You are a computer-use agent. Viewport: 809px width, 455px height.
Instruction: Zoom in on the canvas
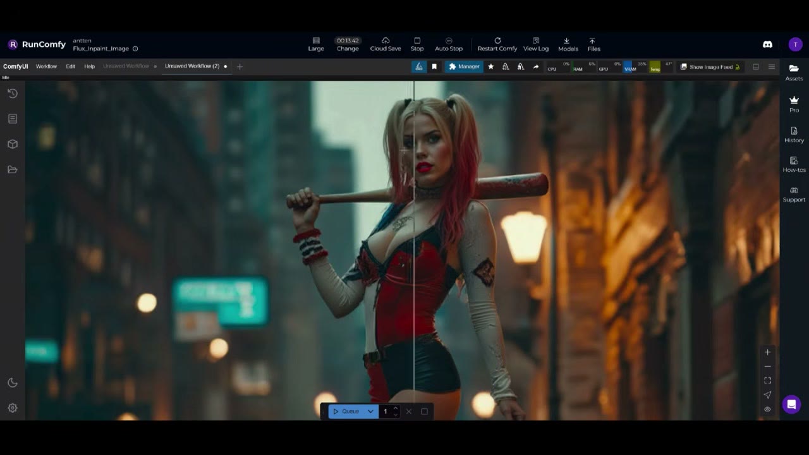[767, 352]
